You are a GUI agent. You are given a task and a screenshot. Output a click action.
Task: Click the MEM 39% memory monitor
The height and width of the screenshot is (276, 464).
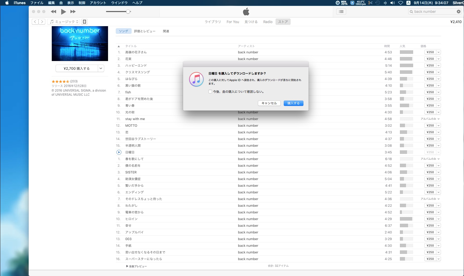click(x=342, y=3)
